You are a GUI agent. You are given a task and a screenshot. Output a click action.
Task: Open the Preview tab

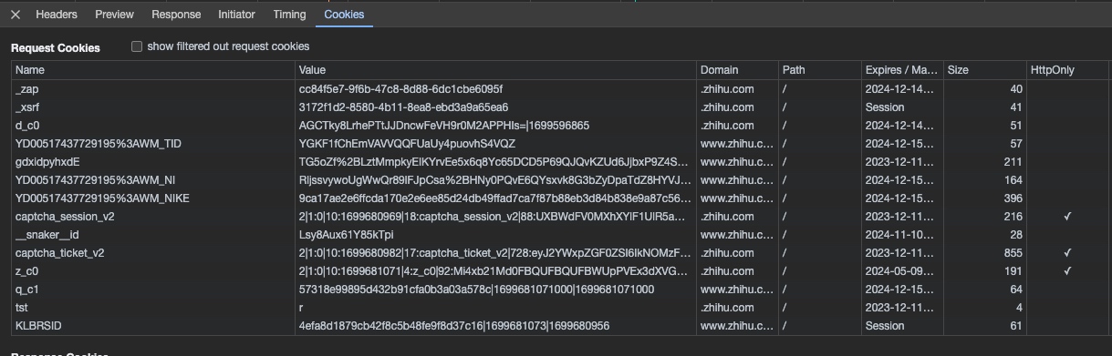[x=114, y=15]
